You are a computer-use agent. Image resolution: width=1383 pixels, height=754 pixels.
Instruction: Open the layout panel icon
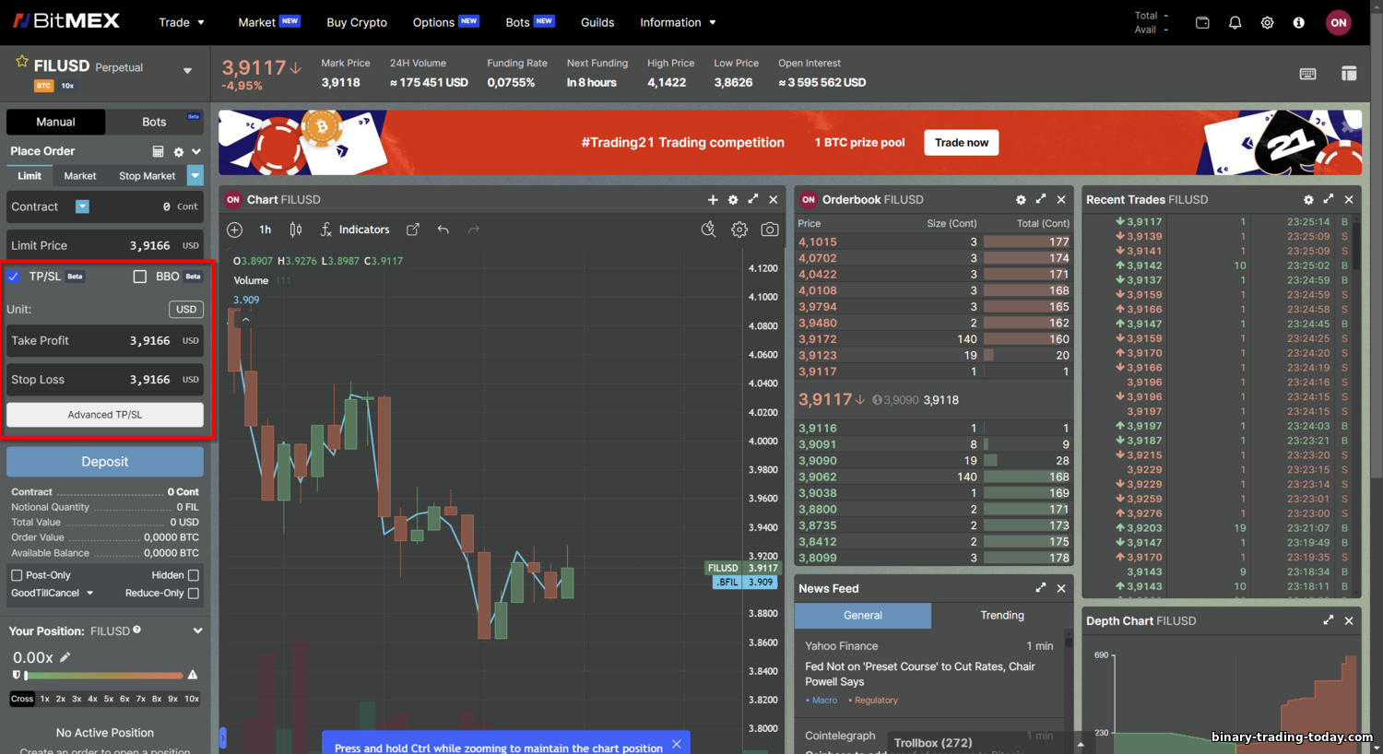(x=1349, y=74)
